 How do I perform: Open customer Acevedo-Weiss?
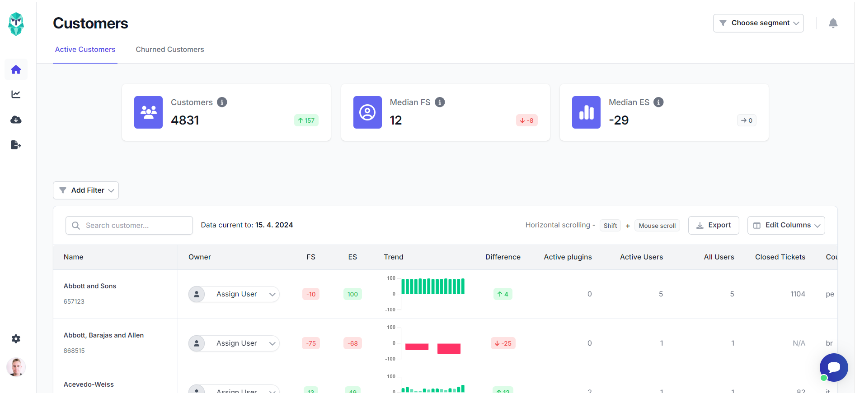[89, 384]
